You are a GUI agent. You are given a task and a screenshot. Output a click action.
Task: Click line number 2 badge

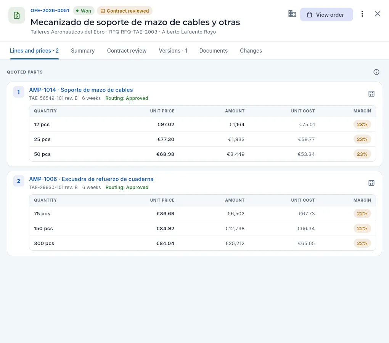(x=19, y=181)
